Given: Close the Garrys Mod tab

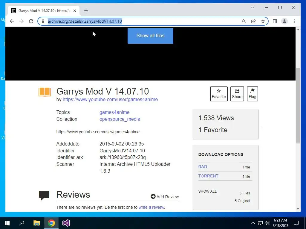Looking at the screenshot, I should point(74,11).
